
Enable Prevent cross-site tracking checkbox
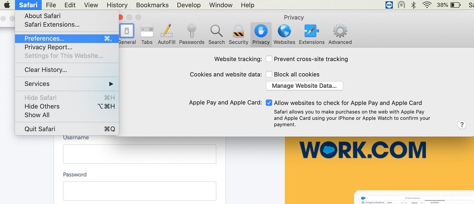click(x=269, y=59)
